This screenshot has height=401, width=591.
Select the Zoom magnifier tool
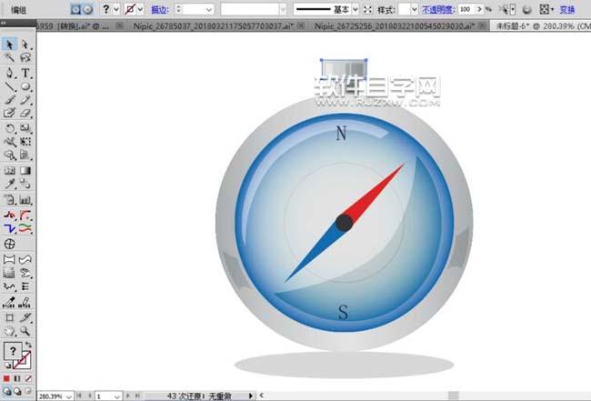(x=25, y=331)
